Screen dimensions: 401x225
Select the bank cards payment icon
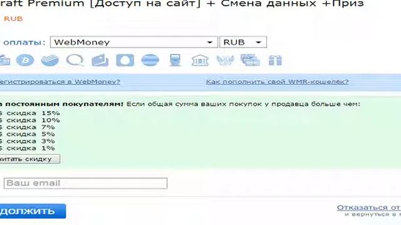pos(100,61)
